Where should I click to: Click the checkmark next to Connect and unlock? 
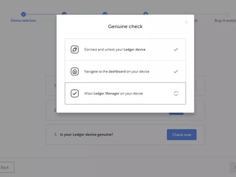click(176, 49)
